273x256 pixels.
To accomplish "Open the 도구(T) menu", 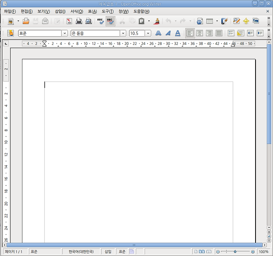I will point(108,11).
